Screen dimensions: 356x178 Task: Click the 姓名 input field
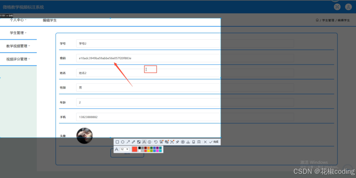click(x=185, y=73)
